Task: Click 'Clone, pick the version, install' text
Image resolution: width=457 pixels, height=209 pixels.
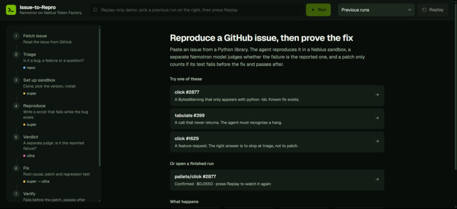Action: 49,86
